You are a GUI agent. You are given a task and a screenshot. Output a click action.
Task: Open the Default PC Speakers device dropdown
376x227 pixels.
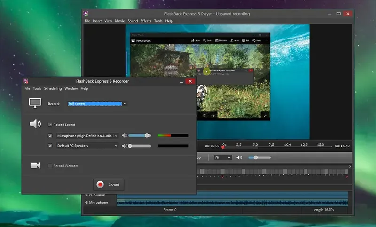click(x=116, y=146)
